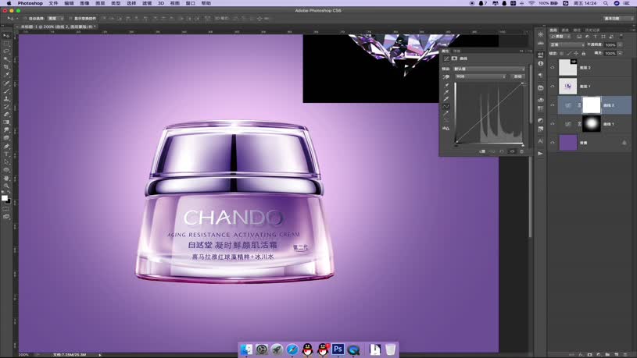637x358 pixels.
Task: Hide the purple 背景 layer
Action: click(x=552, y=143)
